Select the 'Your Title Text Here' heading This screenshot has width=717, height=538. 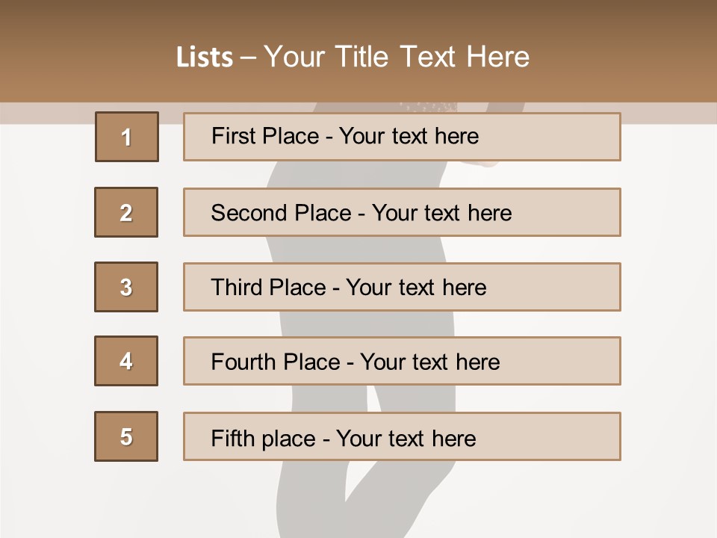click(397, 58)
